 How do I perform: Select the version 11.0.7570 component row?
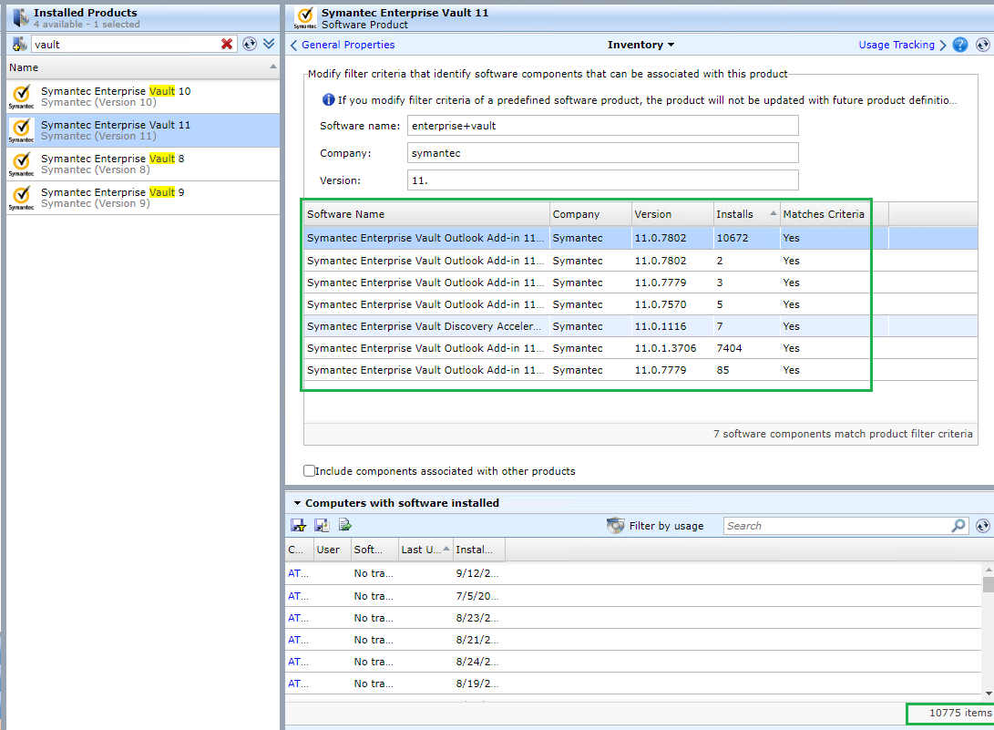[640, 304]
